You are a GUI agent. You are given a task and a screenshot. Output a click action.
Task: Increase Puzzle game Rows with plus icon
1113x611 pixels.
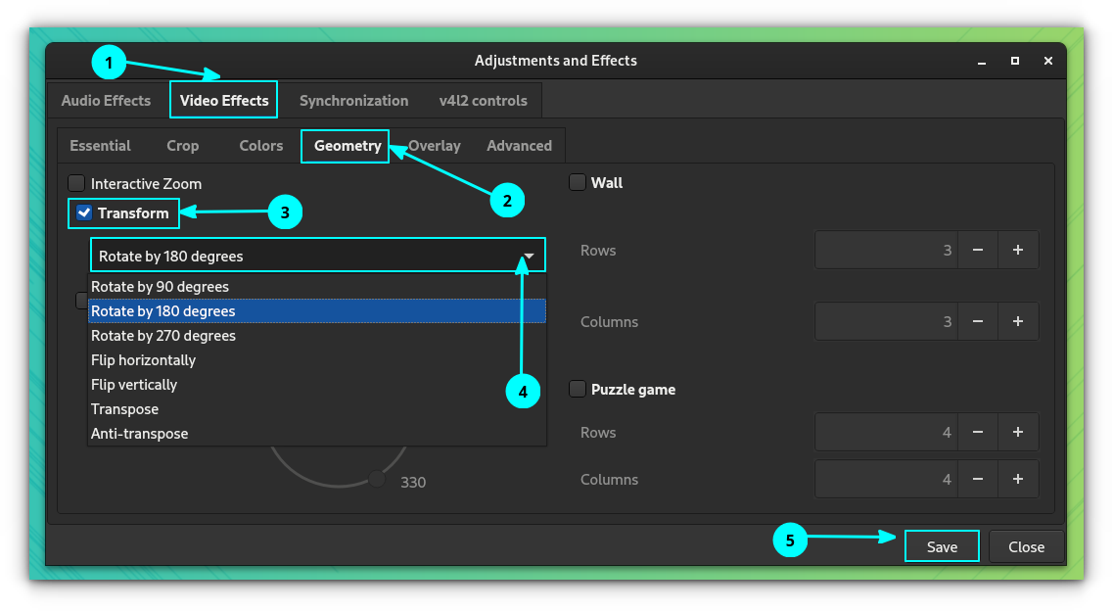tap(1018, 432)
